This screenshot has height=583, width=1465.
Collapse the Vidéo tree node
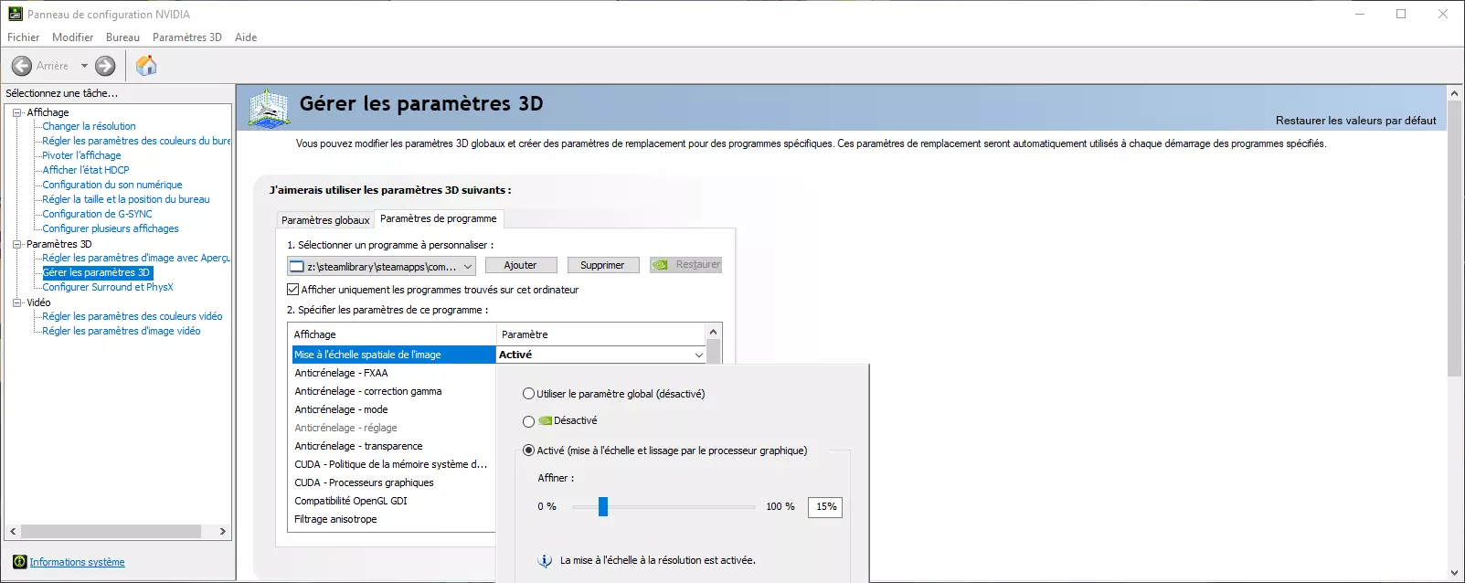pyautogui.click(x=16, y=302)
